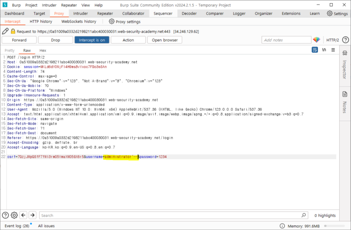Toggle show non-printable characters \n

[x=324, y=49]
